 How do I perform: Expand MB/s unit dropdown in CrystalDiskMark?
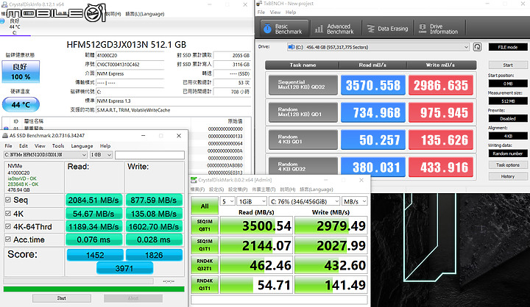click(355, 201)
